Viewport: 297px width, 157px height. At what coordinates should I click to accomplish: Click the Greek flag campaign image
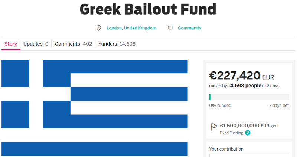95,107
